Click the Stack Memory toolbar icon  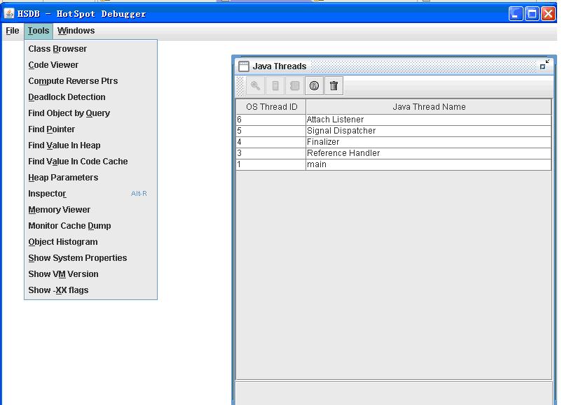click(275, 86)
